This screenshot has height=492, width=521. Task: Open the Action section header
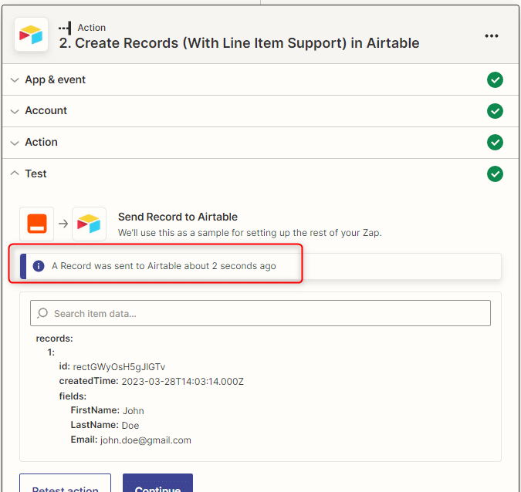(x=260, y=143)
